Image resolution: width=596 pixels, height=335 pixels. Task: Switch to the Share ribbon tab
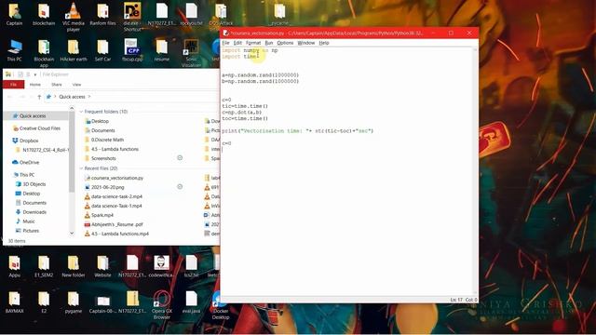pyautogui.click(x=57, y=85)
